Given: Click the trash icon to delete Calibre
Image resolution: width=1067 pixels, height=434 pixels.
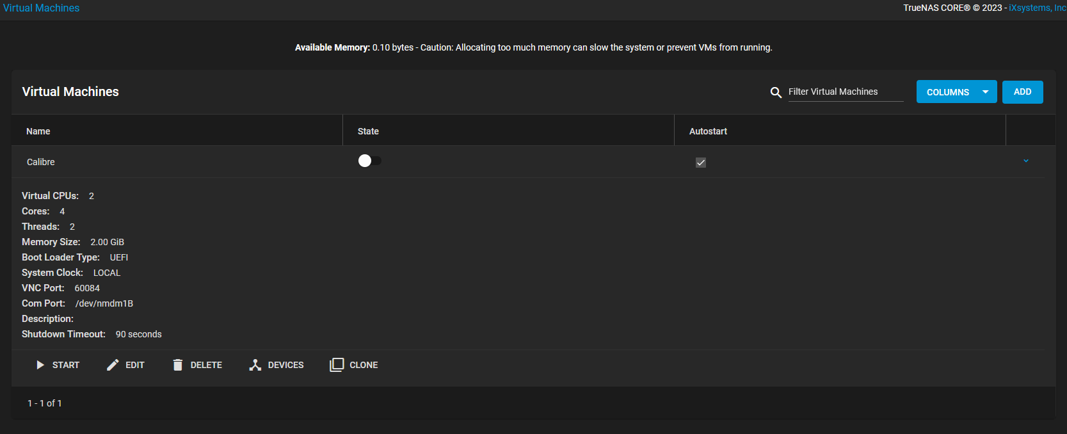Looking at the screenshot, I should [x=178, y=365].
